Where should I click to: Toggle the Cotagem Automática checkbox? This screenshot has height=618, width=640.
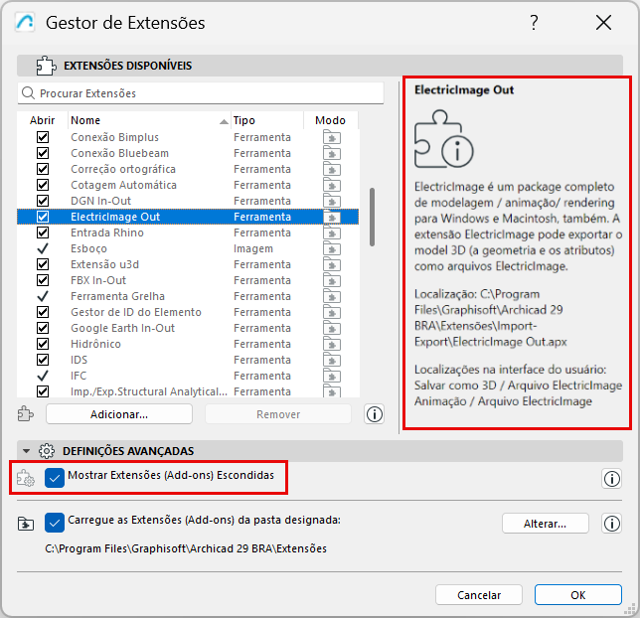(43, 185)
